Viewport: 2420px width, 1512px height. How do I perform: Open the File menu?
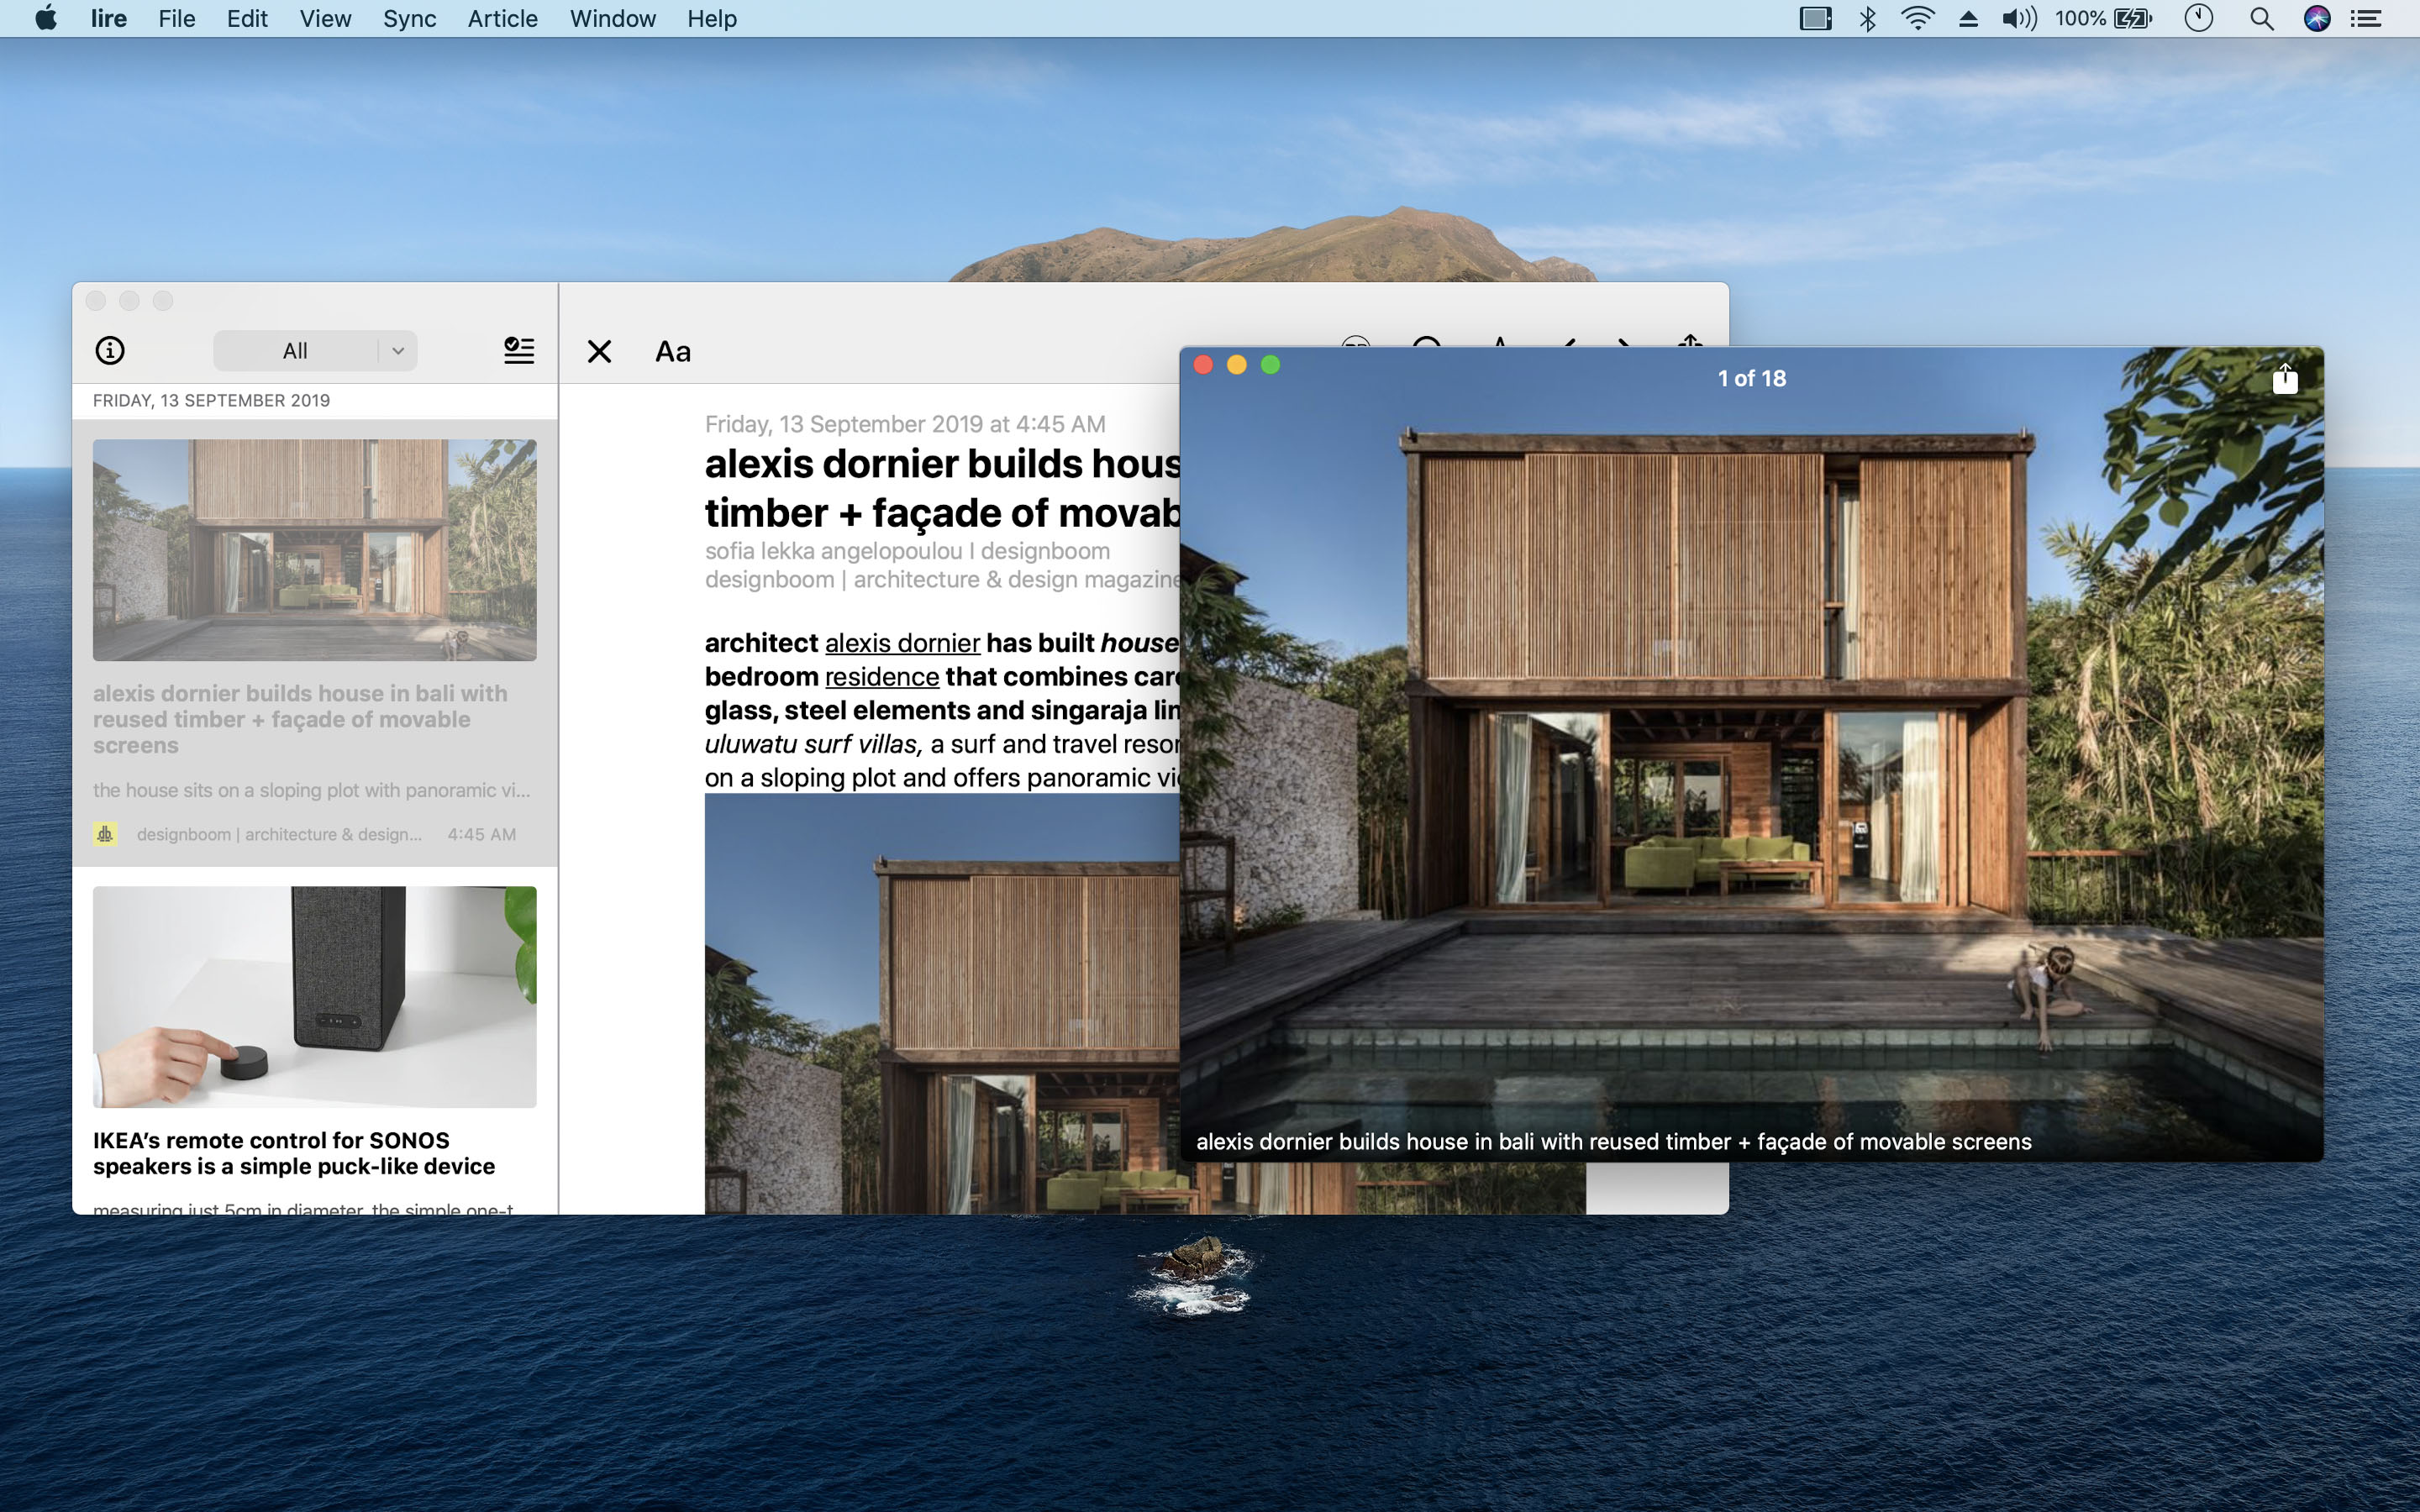176,18
